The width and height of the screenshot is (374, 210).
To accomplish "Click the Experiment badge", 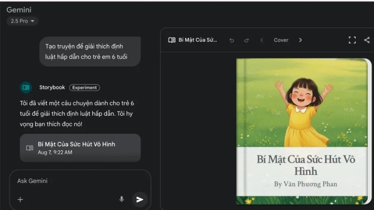I will pyautogui.click(x=85, y=88).
